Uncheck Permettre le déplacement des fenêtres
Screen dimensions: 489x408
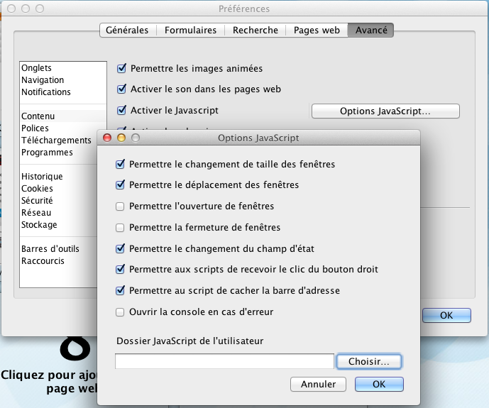120,185
